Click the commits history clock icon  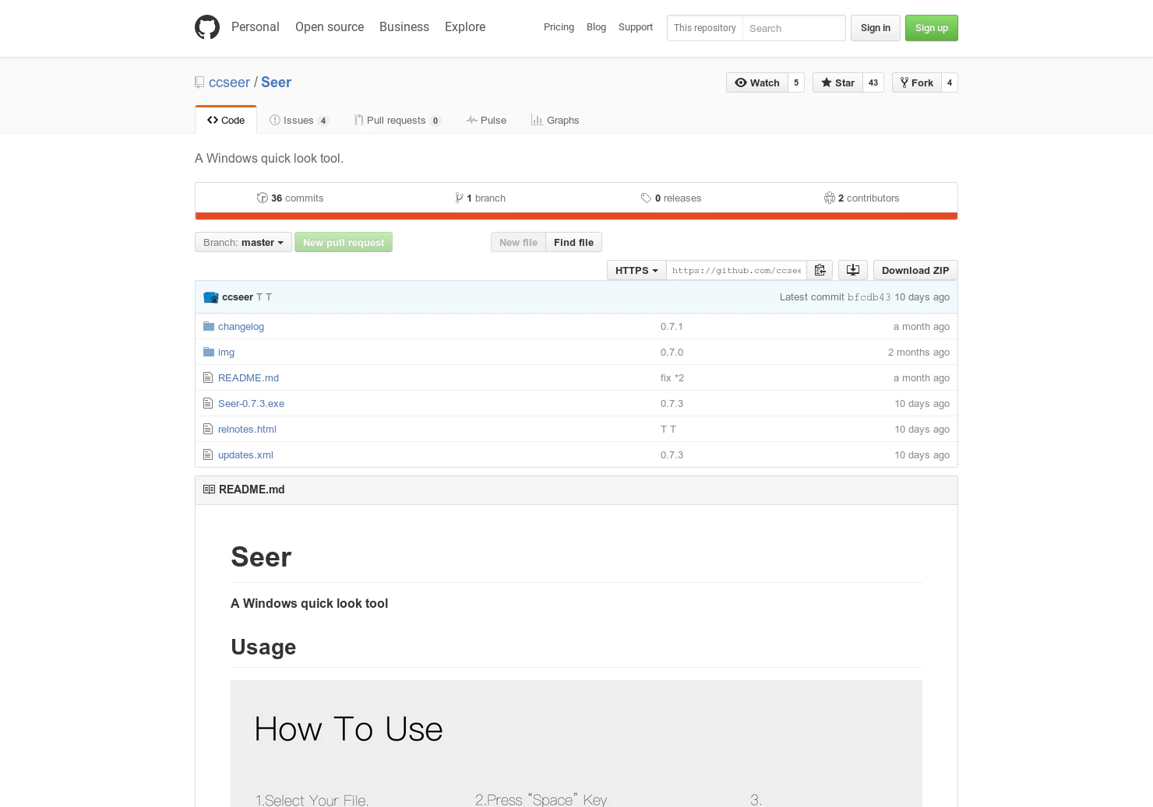(x=263, y=198)
